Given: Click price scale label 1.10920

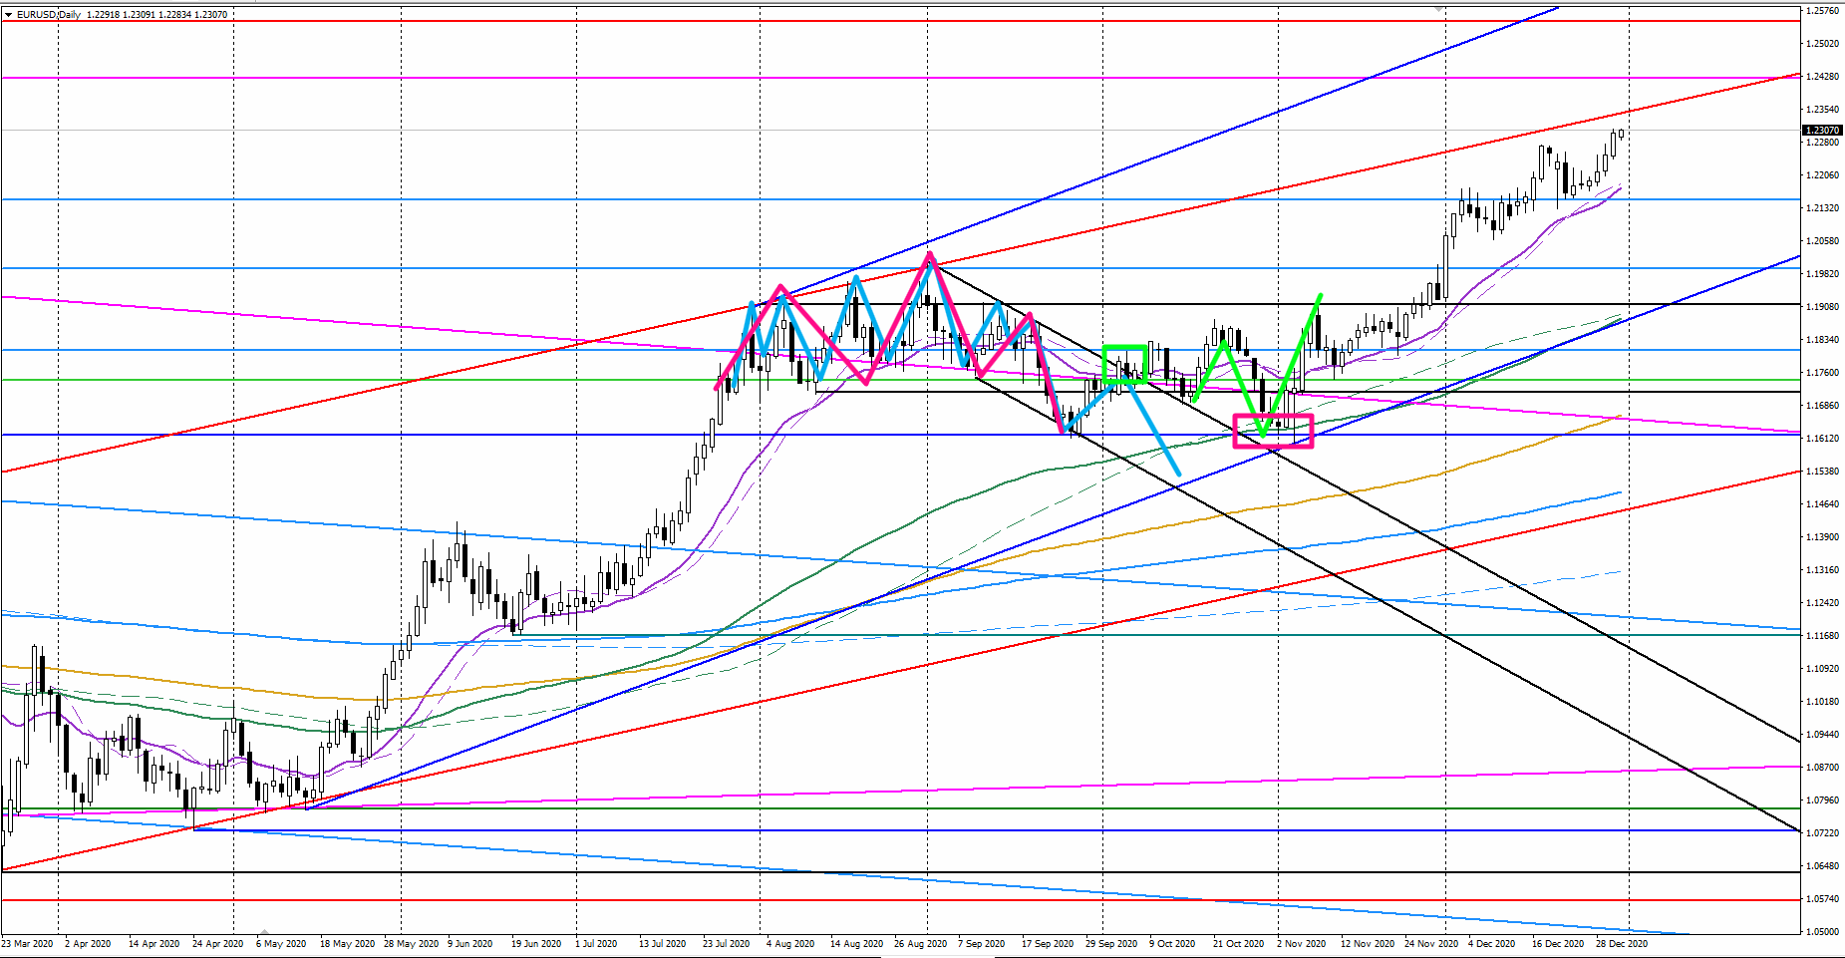Looking at the screenshot, I should click(x=1822, y=669).
